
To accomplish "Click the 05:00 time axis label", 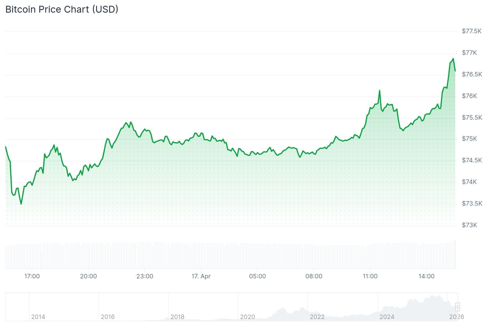I will [257, 276].
